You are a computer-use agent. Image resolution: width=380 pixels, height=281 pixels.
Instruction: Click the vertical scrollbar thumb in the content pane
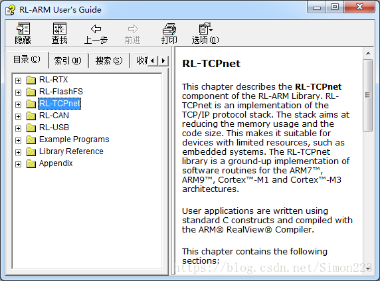click(x=367, y=95)
